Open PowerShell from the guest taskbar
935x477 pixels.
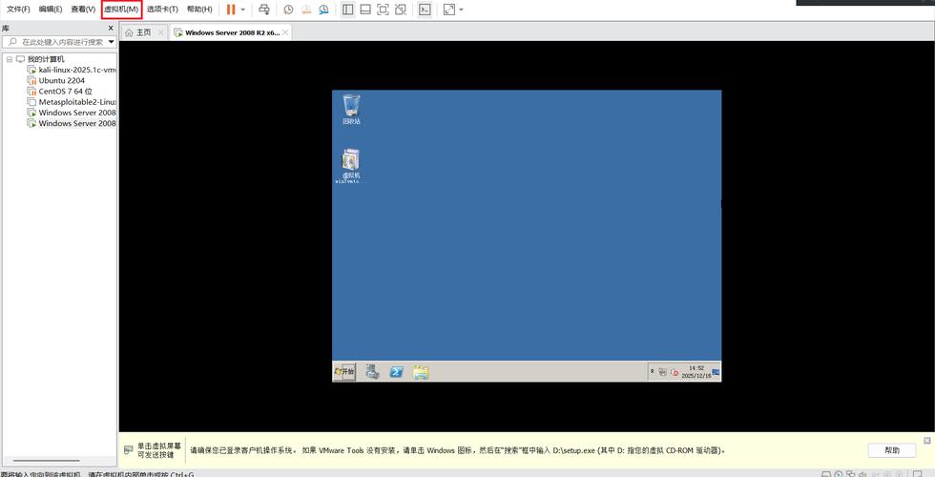[x=396, y=372]
